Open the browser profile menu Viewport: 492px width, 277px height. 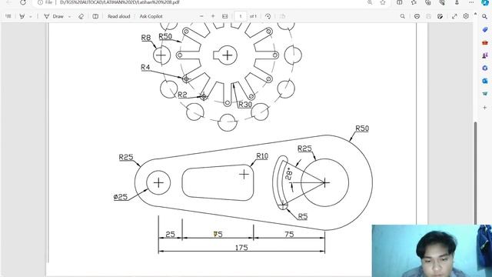tap(457, 2)
